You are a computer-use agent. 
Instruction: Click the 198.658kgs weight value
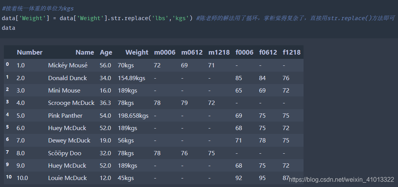[133, 116]
